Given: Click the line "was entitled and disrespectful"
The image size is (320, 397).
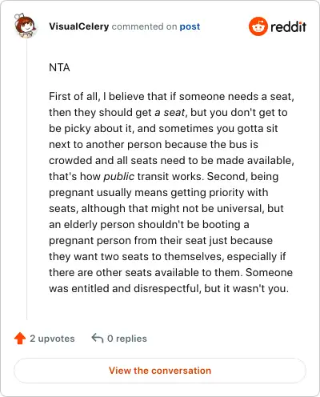Looking at the screenshot, I should [x=169, y=289].
